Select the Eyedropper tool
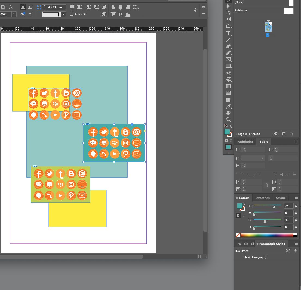Image resolution: width=301 pixels, height=290 pixels. tap(228, 107)
